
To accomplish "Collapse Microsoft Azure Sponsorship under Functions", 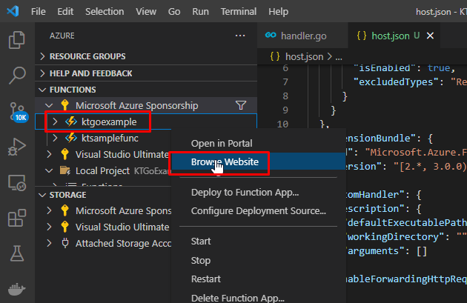I will coord(49,105).
